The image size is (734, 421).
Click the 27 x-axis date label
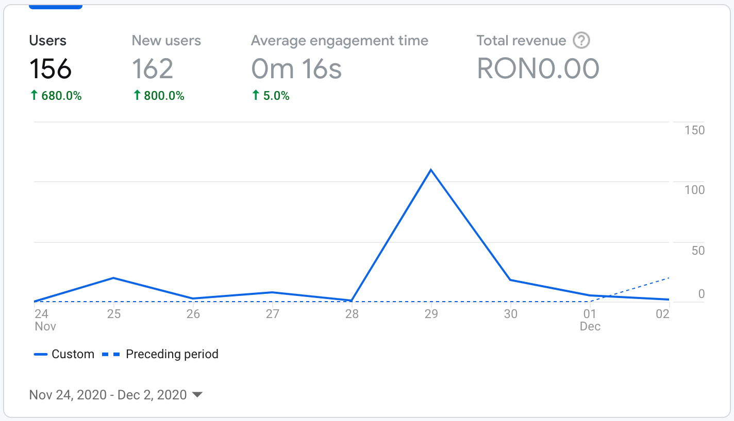(x=272, y=313)
